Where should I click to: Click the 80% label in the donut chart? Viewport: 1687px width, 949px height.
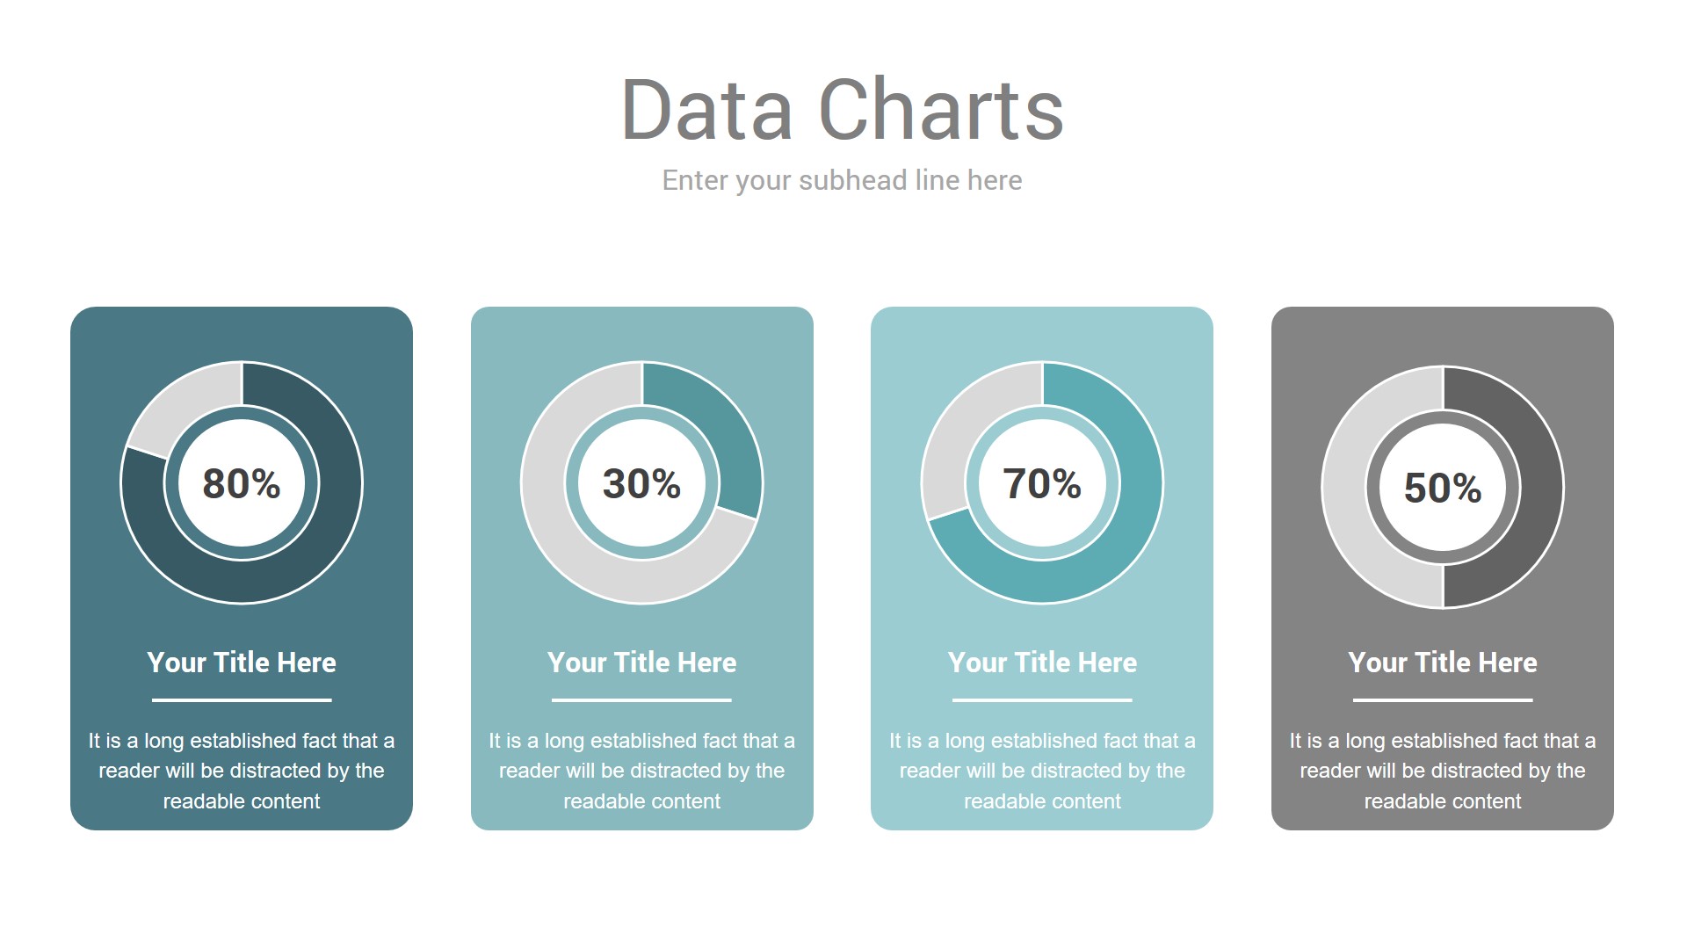click(242, 483)
